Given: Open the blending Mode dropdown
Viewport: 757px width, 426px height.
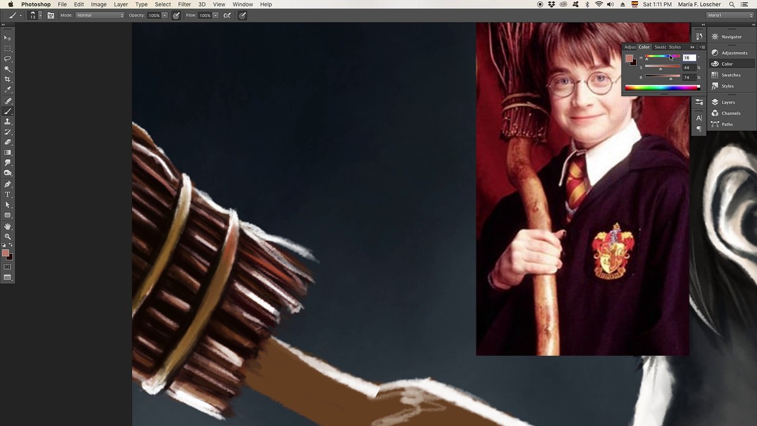Looking at the screenshot, I should (x=100, y=15).
